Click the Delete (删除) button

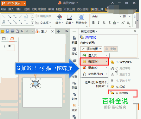click(111, 49)
